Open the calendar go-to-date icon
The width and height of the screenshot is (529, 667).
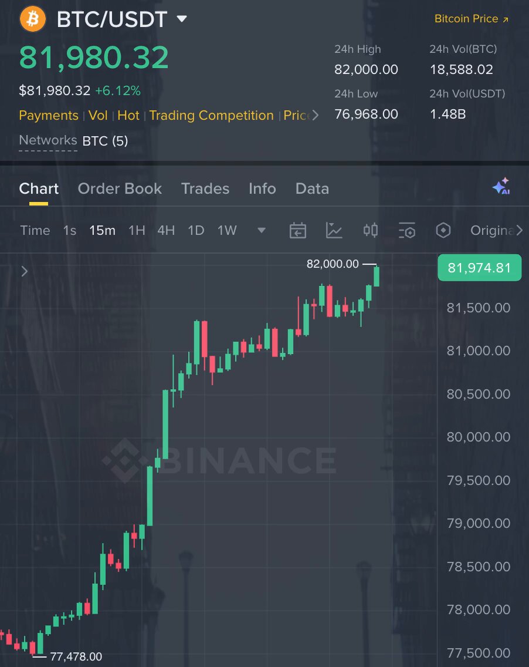[297, 230]
